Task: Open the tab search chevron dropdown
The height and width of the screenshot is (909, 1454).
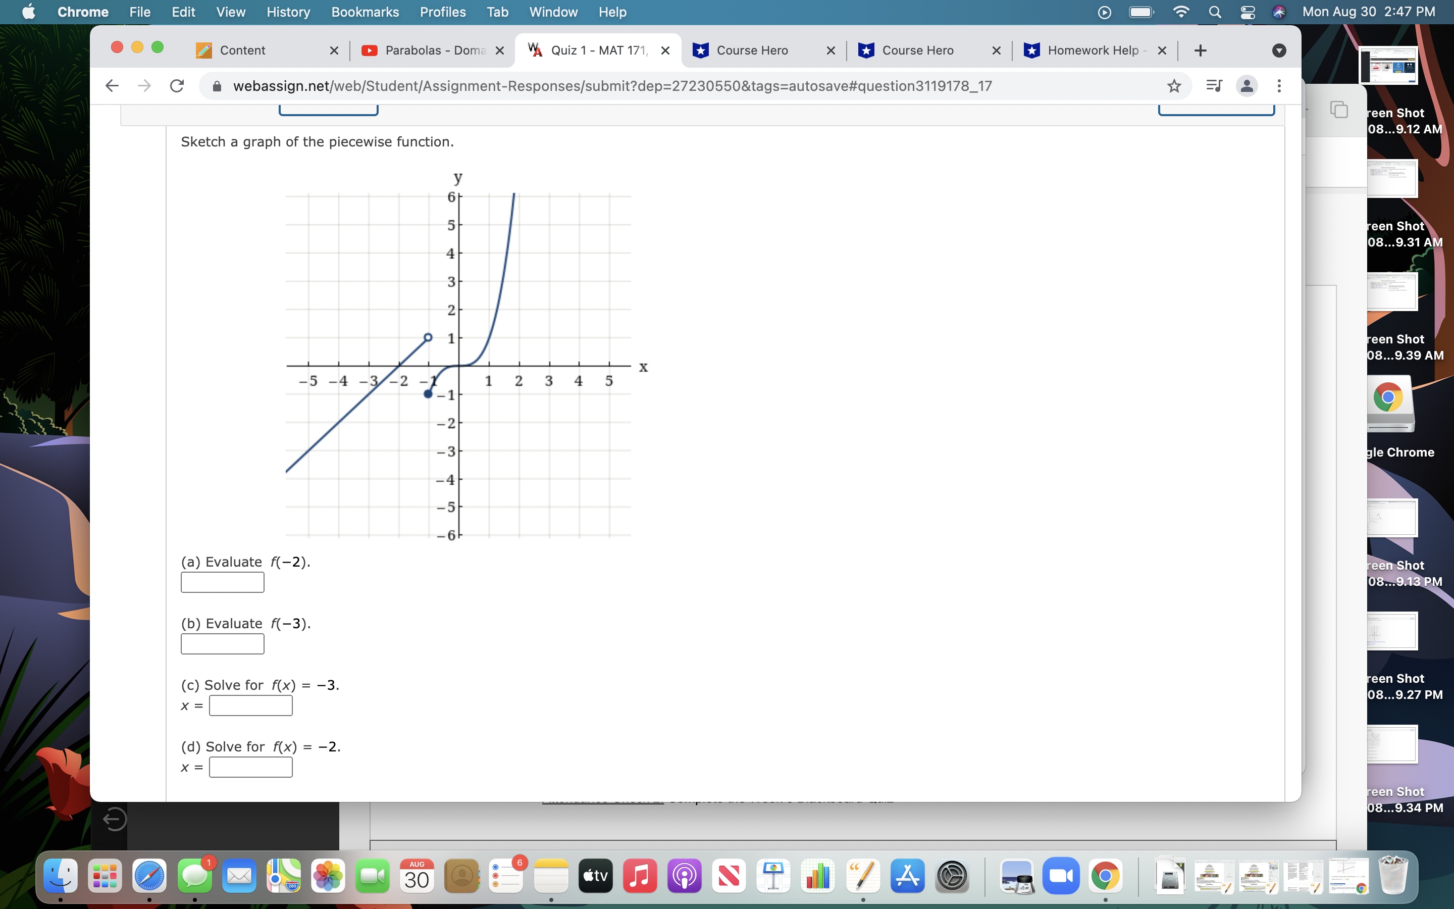Action: click(x=1279, y=50)
